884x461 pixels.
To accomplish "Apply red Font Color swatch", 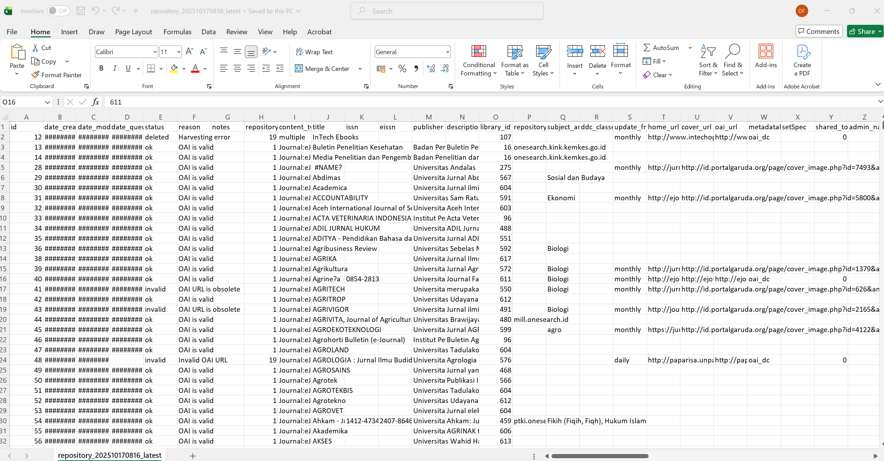I will coord(195,69).
